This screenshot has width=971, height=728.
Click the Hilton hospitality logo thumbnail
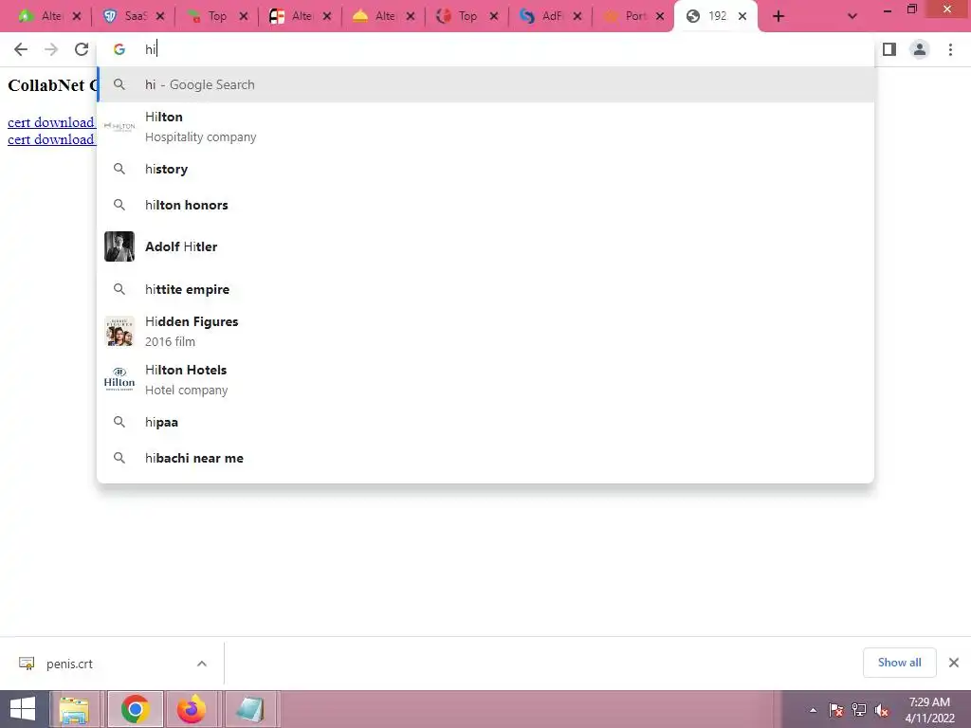click(119, 126)
